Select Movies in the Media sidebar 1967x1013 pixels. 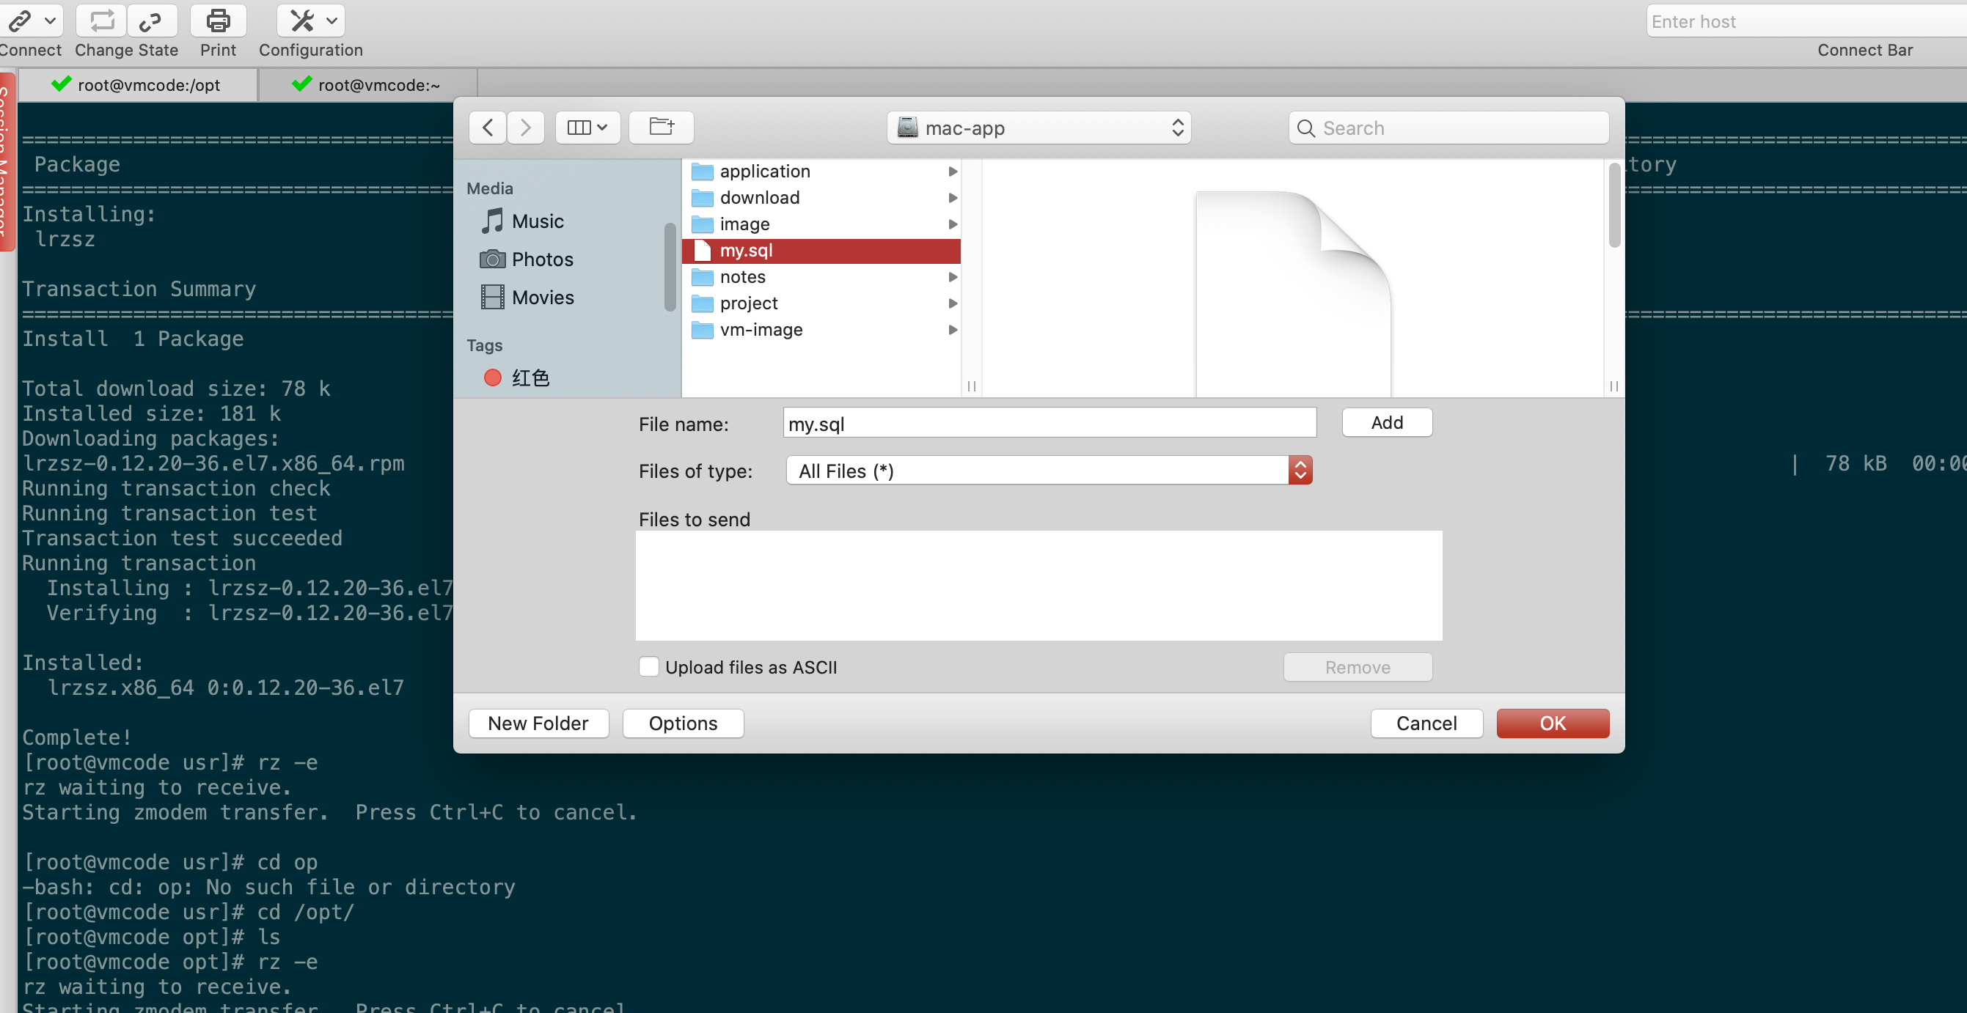tap(542, 298)
